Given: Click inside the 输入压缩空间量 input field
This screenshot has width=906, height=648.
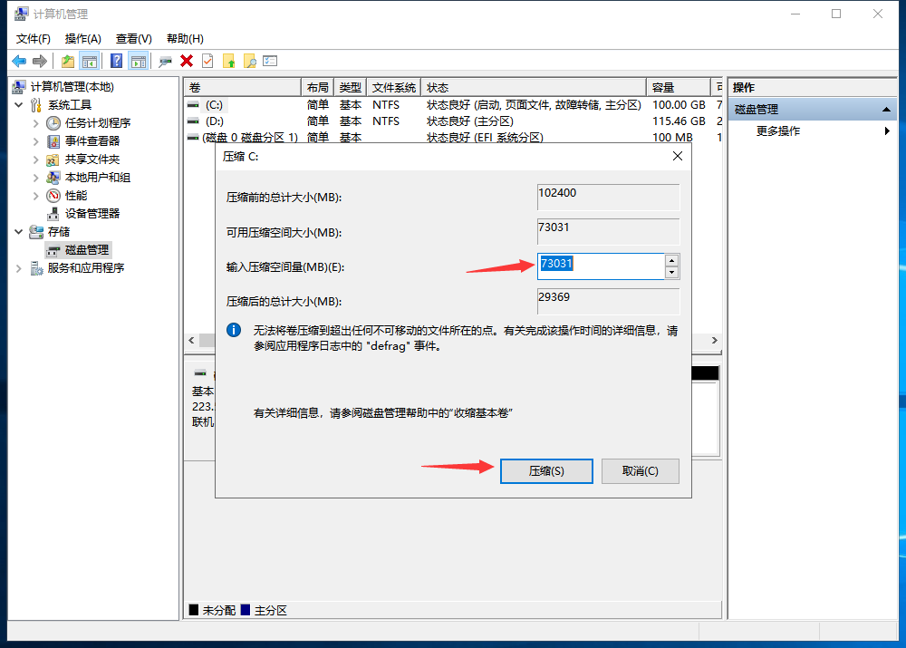Looking at the screenshot, I should pos(598,264).
